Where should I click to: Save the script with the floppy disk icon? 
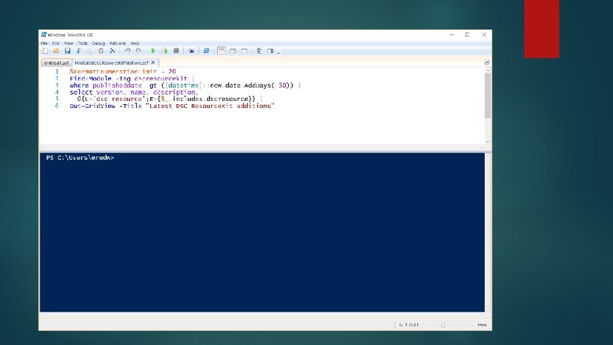(x=67, y=51)
